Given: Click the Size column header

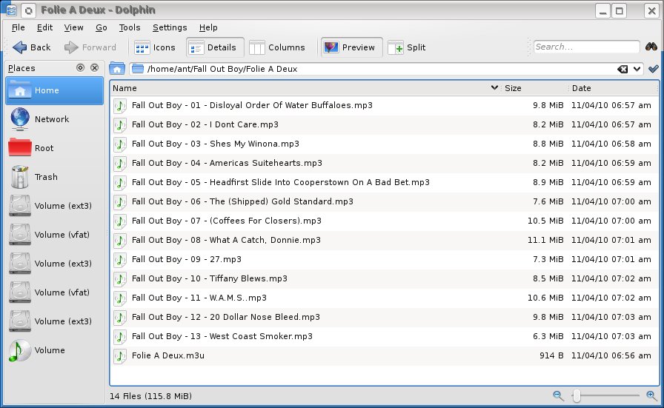Looking at the screenshot, I should [x=534, y=88].
